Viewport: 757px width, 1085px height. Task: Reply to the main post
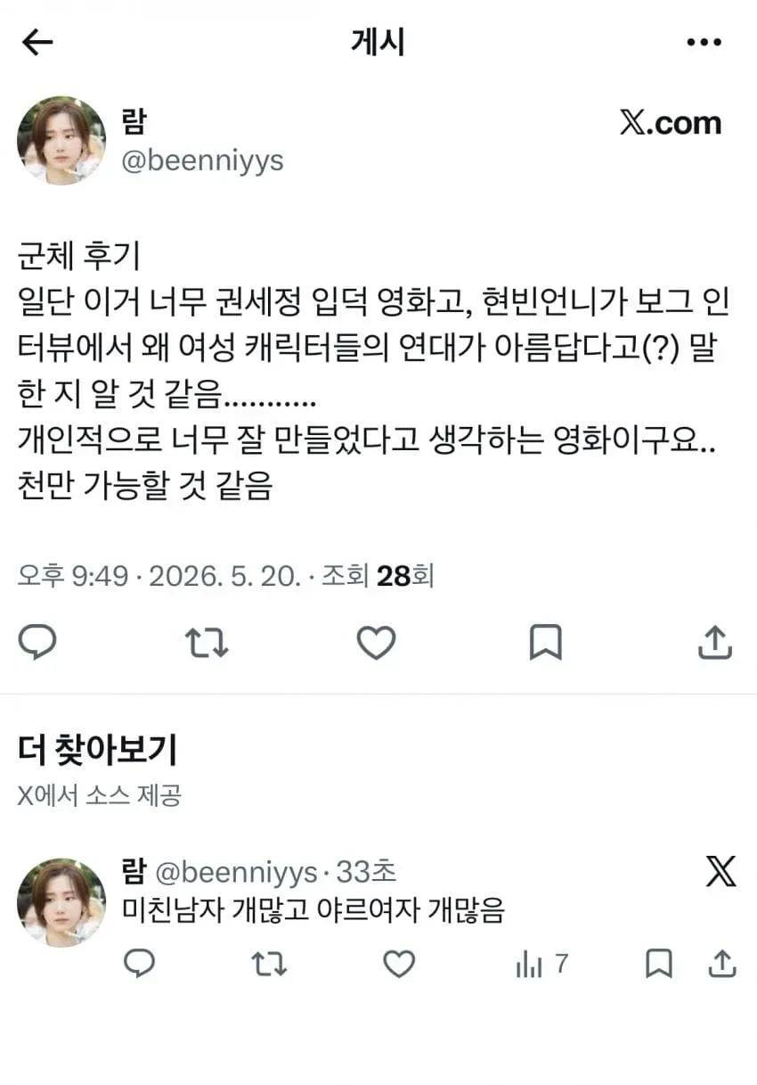pyautogui.click(x=37, y=642)
